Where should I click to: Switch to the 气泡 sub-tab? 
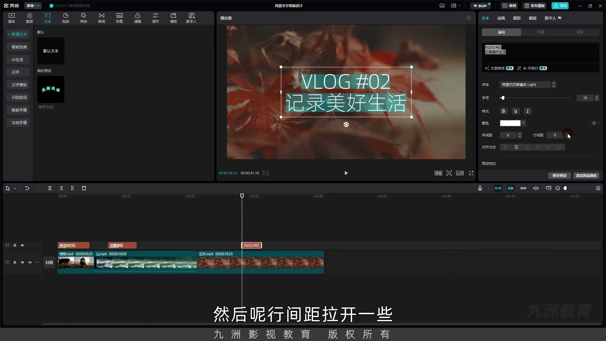coord(541,32)
